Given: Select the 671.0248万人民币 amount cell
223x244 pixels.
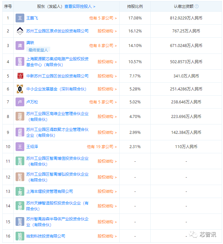Looking at the screenshot, I should (186, 46).
